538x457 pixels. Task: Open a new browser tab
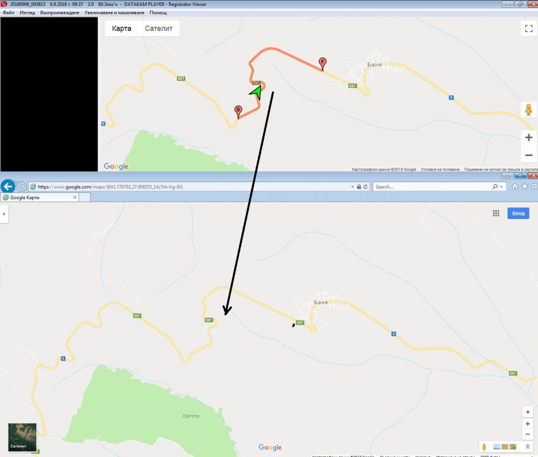point(85,198)
